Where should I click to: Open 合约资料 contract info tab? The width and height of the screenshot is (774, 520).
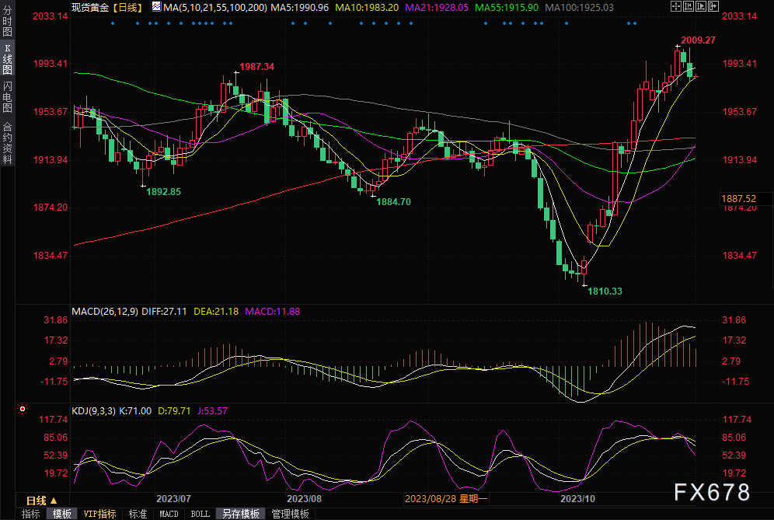[8, 142]
